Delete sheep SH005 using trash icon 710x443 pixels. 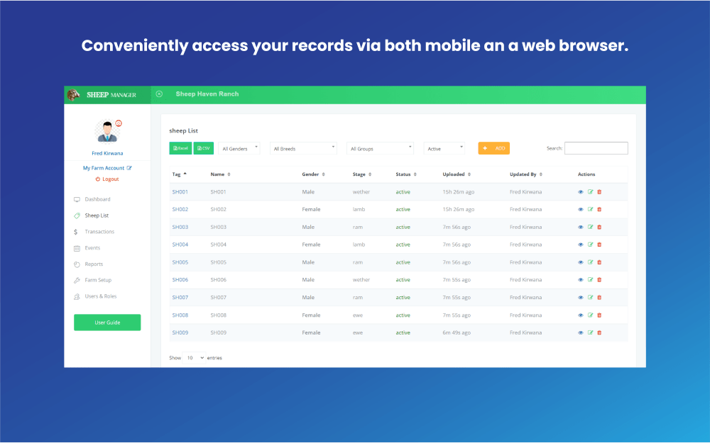(x=599, y=262)
